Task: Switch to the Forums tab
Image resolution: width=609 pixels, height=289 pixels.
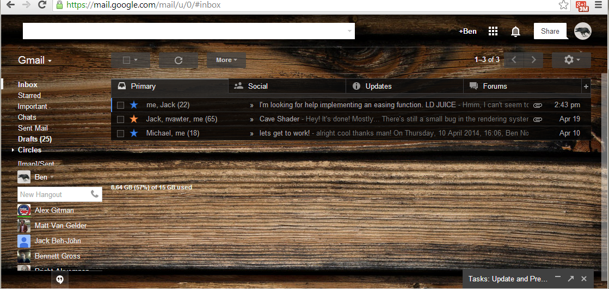Action: [x=523, y=86]
